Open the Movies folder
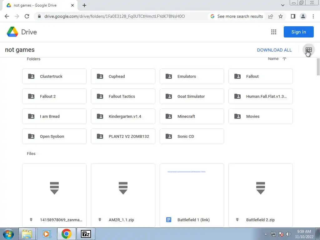The width and height of the screenshot is (320, 240). [261, 116]
